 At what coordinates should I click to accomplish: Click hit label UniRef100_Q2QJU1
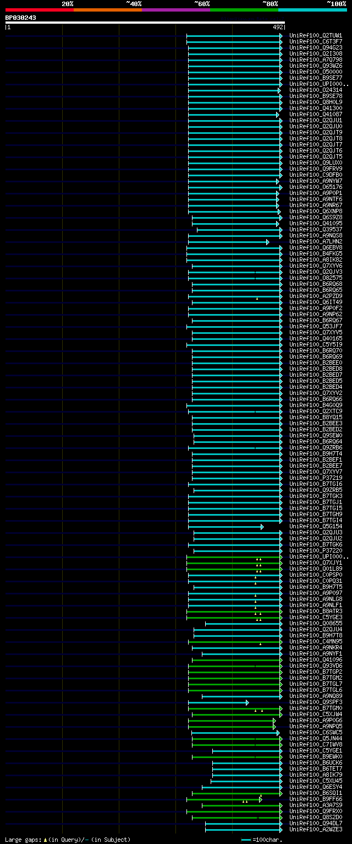tap(316, 120)
